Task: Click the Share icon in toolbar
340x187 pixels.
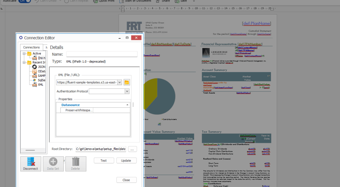Action: [x=158, y=1]
